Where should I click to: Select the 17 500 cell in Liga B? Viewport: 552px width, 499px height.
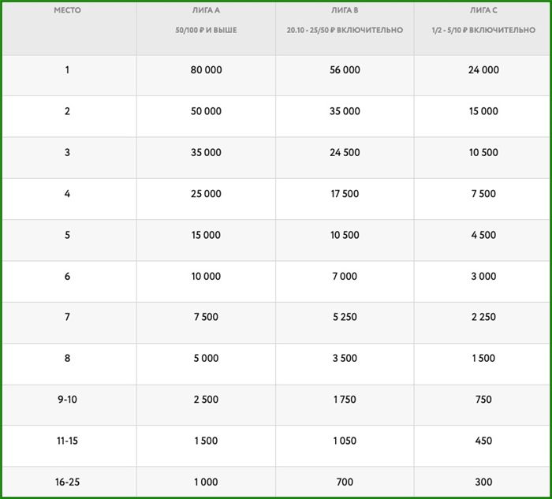pos(345,194)
